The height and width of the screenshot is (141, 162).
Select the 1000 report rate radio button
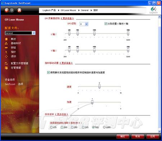[x=104, y=127]
